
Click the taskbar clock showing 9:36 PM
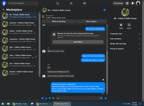[x=134, y=104]
